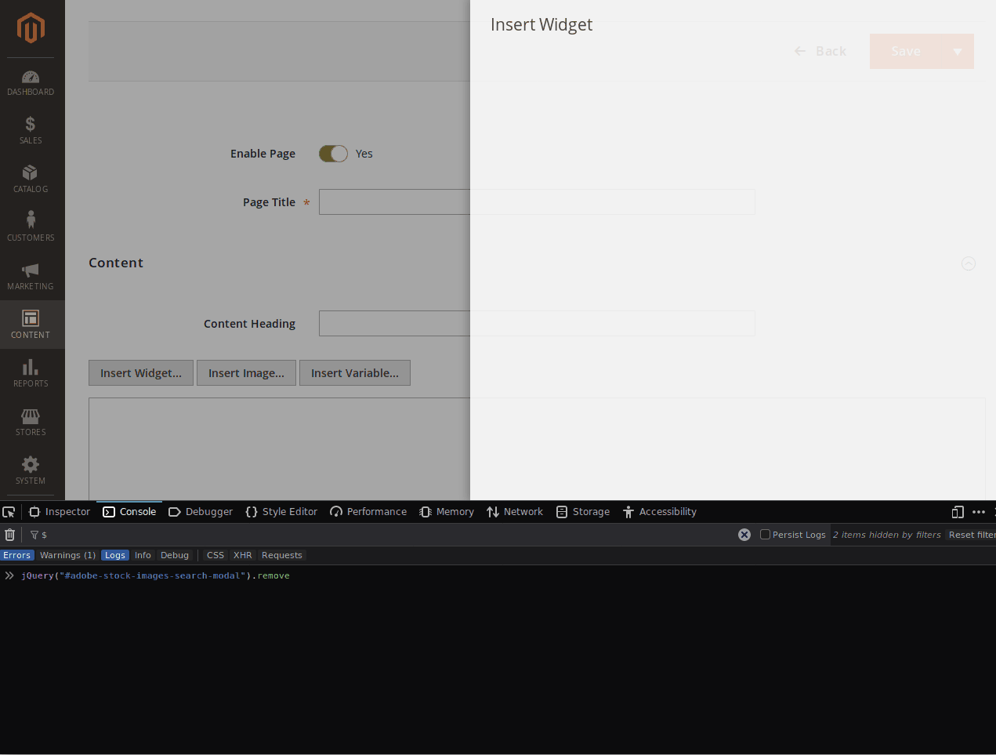Screen dimensions: 996x755
Task: Toggle the Warnings console filter
Action: pyautogui.click(x=67, y=555)
